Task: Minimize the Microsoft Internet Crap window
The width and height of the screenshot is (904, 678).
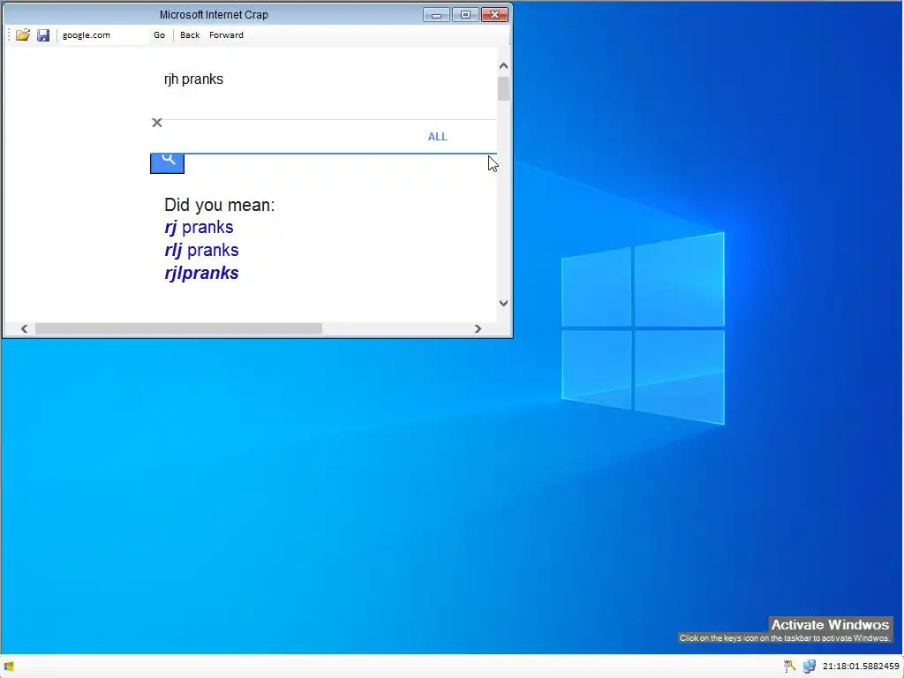Action: coord(436,15)
